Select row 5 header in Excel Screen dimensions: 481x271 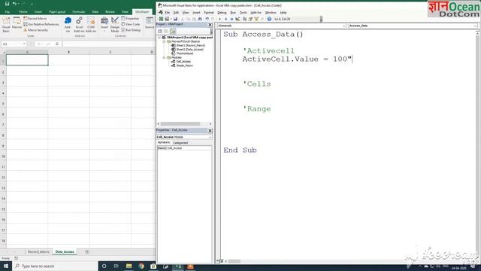click(x=3, y=104)
